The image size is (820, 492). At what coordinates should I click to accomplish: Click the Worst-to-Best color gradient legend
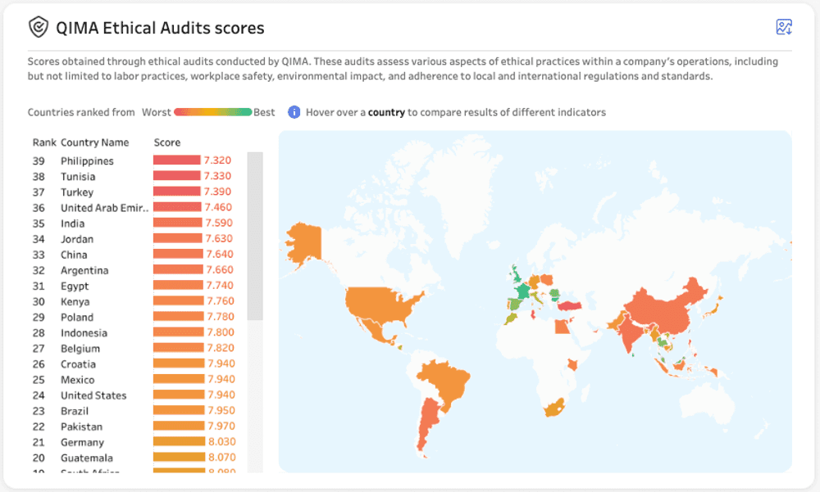pyautogui.click(x=213, y=112)
